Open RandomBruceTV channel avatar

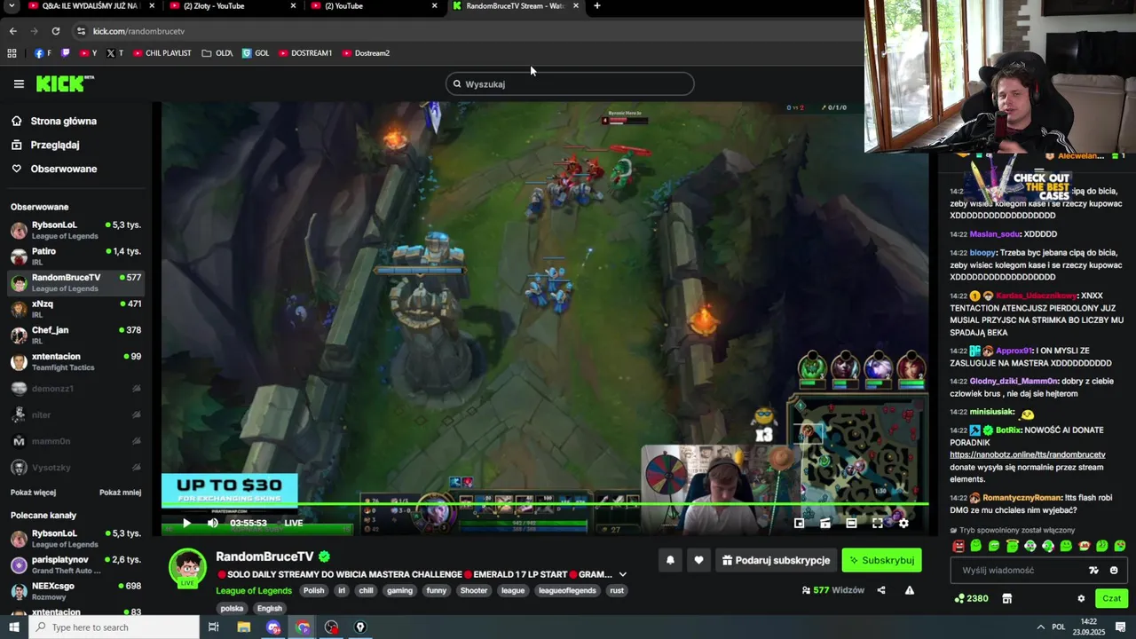[x=188, y=568]
